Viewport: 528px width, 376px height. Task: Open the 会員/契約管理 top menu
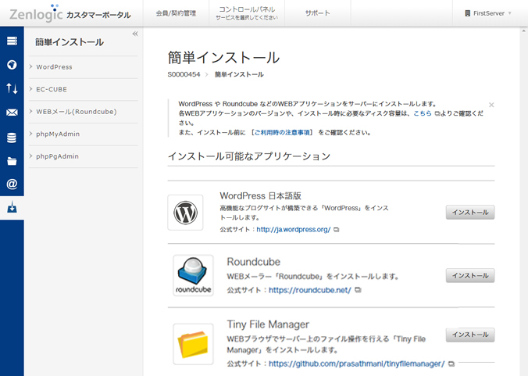tap(176, 13)
